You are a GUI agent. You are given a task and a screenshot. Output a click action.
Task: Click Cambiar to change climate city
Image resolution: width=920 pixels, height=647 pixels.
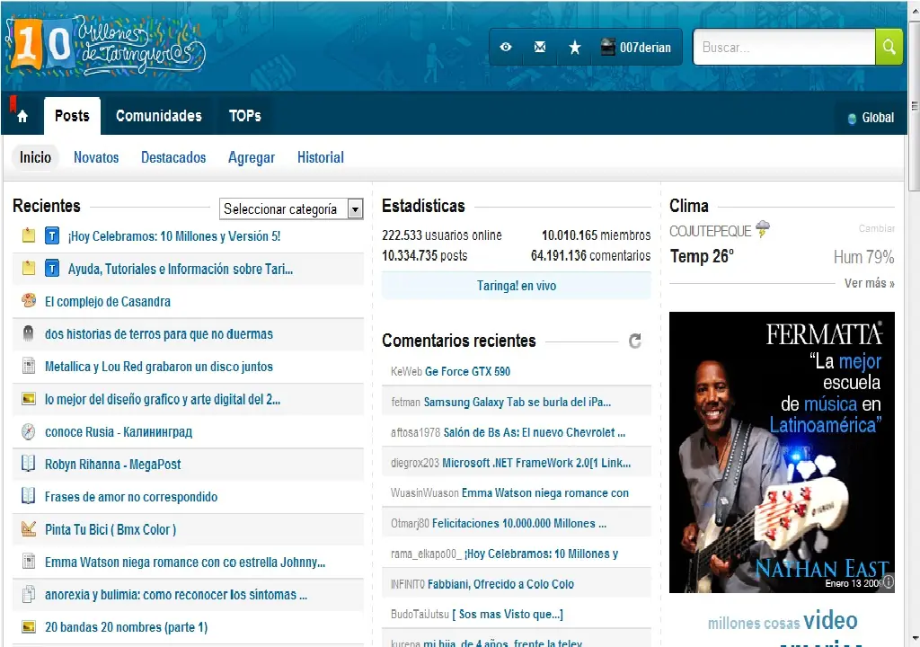[x=877, y=228]
